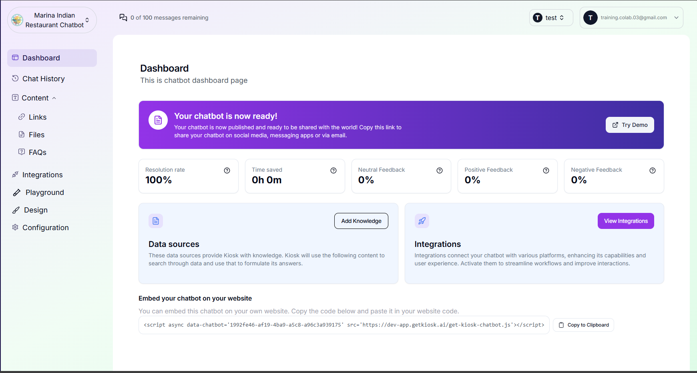Click the Add Knowledge button
The height and width of the screenshot is (373, 697).
pyautogui.click(x=361, y=221)
